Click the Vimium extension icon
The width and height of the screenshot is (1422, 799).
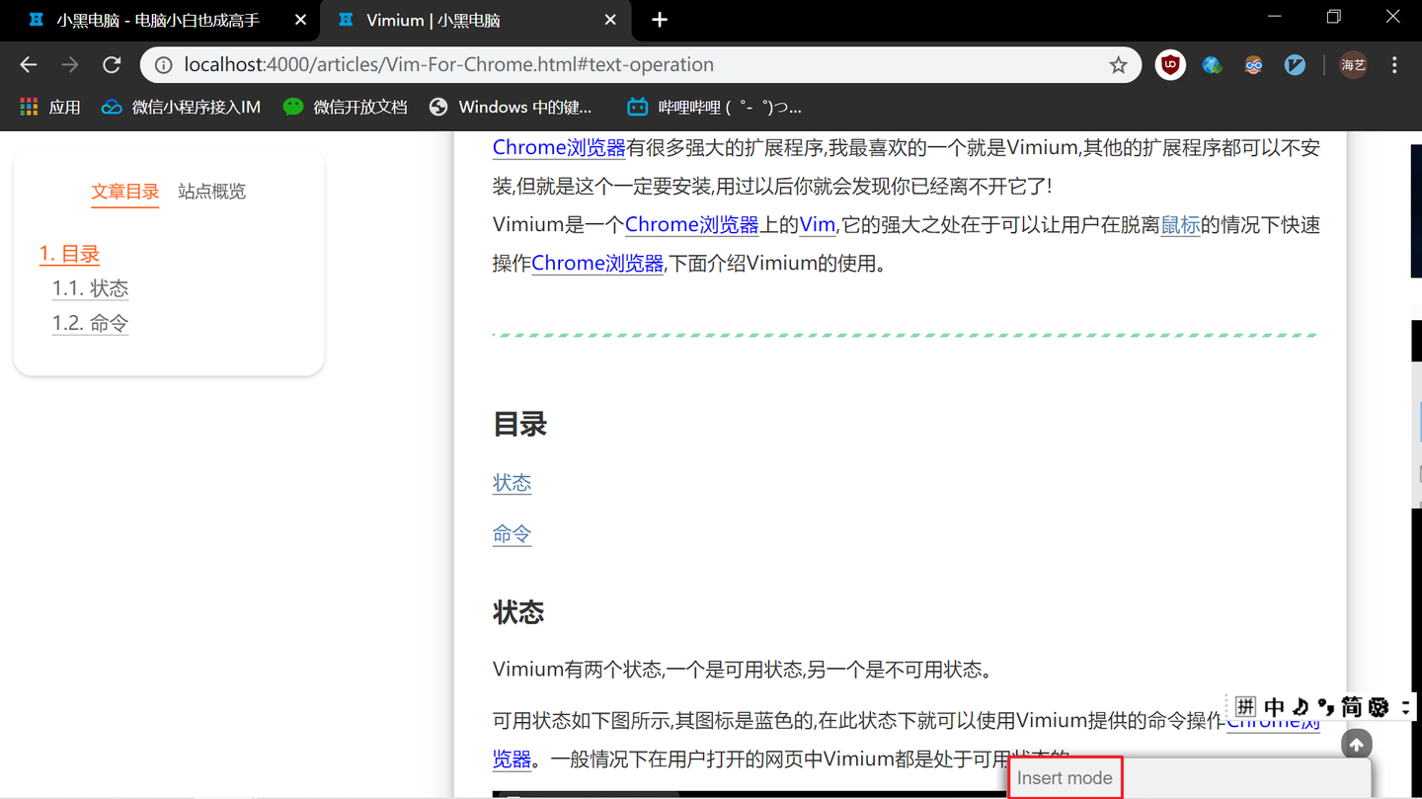[1295, 64]
